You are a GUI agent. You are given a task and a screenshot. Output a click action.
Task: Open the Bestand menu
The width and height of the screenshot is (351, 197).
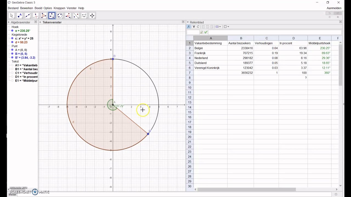tap(13, 8)
